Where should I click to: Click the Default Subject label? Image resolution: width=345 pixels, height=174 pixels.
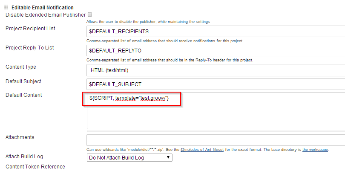click(x=23, y=81)
